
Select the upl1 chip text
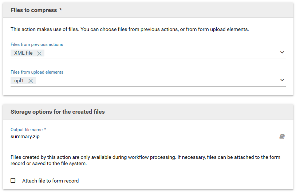point(19,81)
